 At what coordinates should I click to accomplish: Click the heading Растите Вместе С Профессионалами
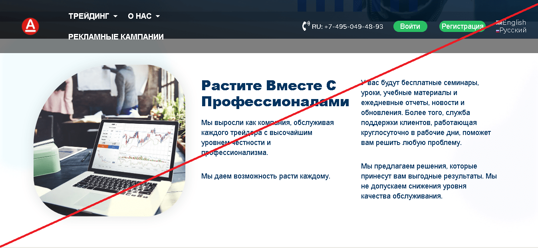(275, 93)
